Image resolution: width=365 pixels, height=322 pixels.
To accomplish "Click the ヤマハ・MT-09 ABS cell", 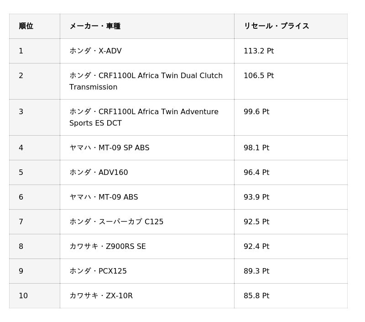I will pos(104,197).
